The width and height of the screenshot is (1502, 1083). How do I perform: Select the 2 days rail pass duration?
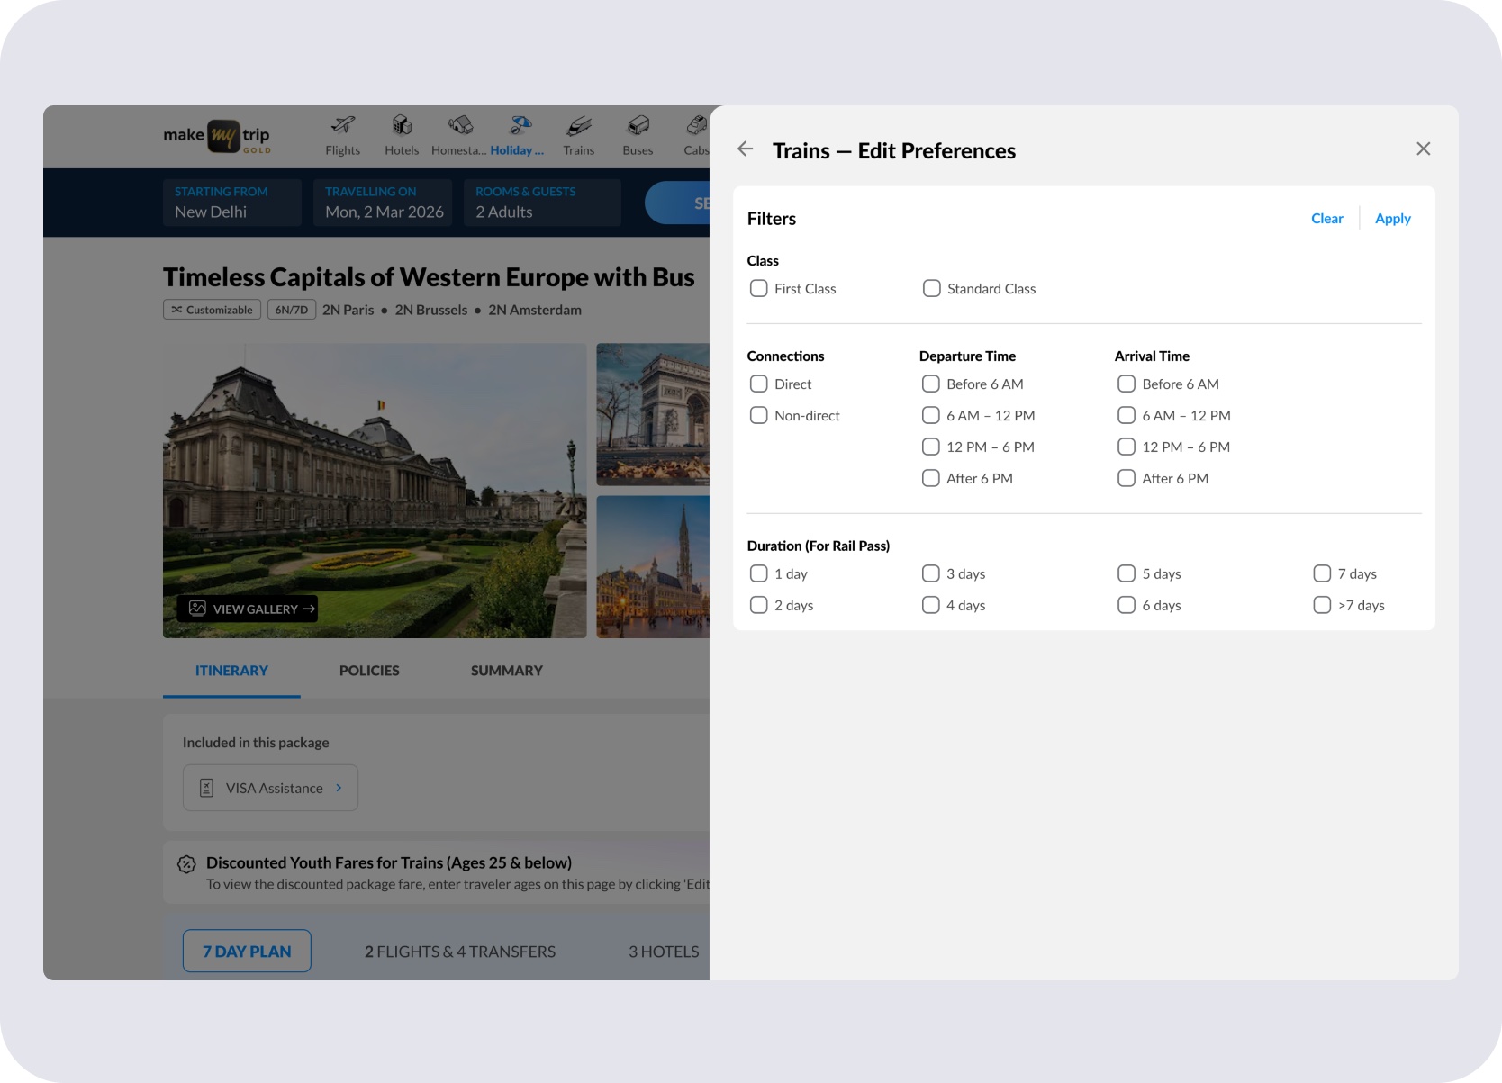coord(759,605)
